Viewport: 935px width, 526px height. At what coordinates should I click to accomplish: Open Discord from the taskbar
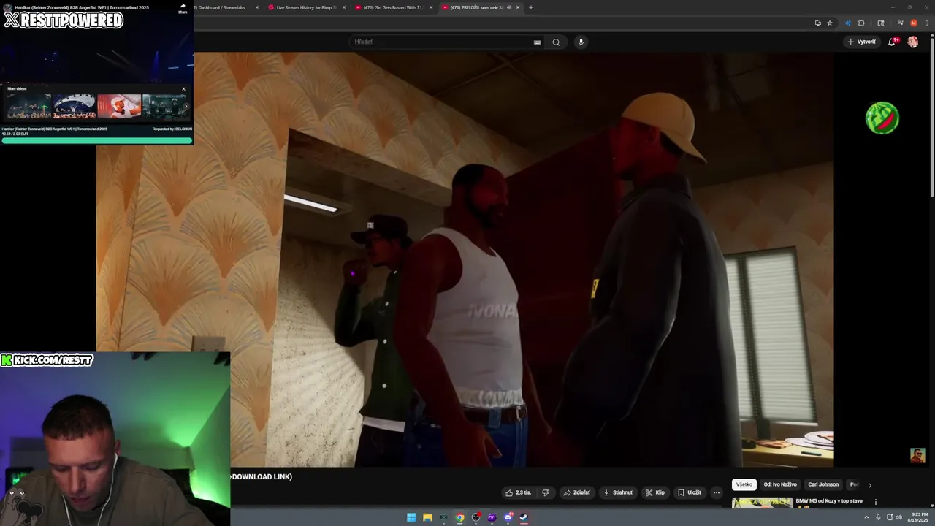click(508, 517)
